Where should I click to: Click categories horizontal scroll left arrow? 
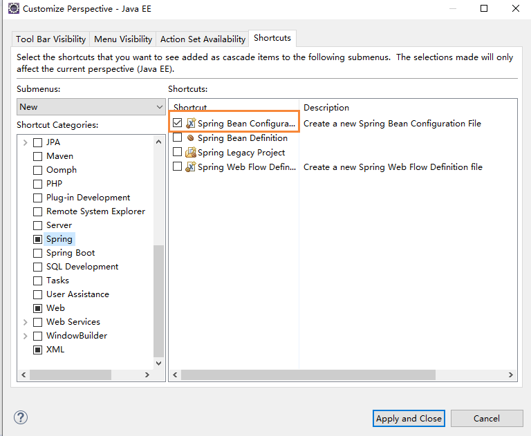tap(24, 375)
